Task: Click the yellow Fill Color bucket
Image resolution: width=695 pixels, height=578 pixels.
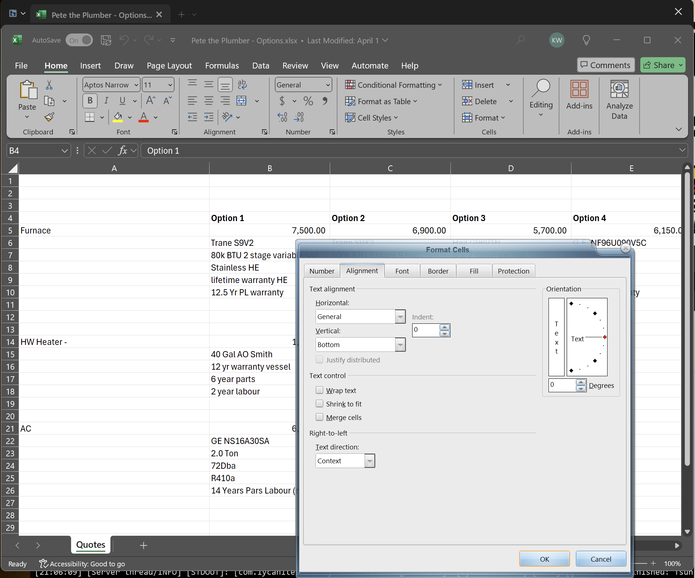Action: [x=117, y=117]
